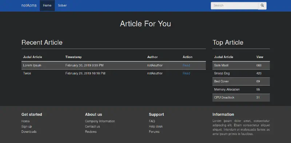The height and width of the screenshot is (143, 291).
Task: Open the footer Sign up link
Action: pos(27,127)
